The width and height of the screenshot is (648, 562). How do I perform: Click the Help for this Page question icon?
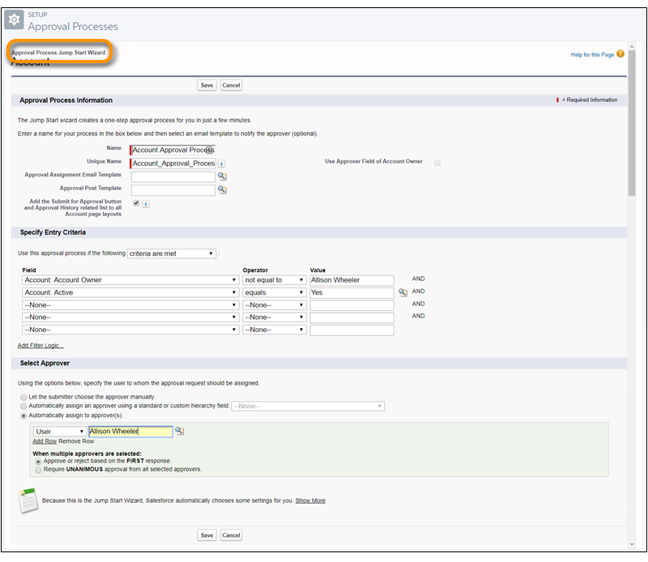coord(620,54)
